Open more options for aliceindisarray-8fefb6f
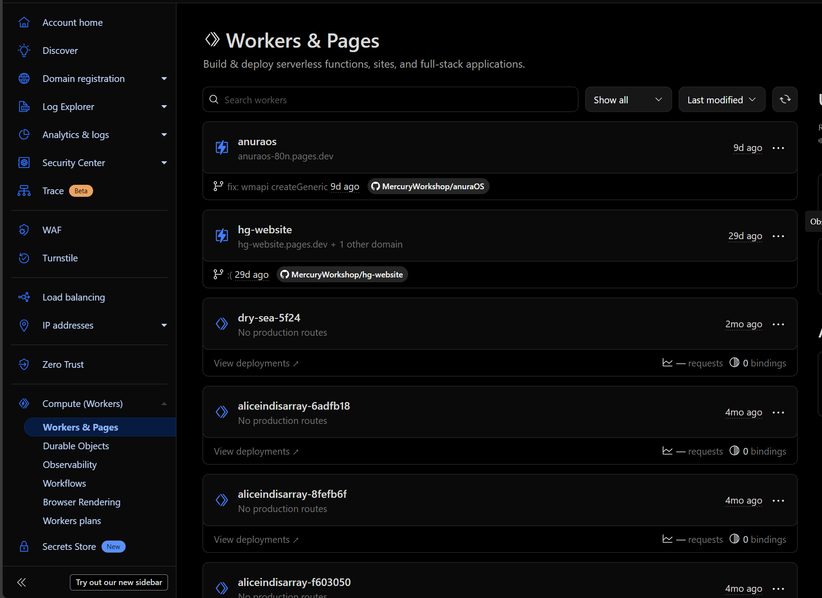Image resolution: width=822 pixels, height=598 pixels. click(x=778, y=500)
